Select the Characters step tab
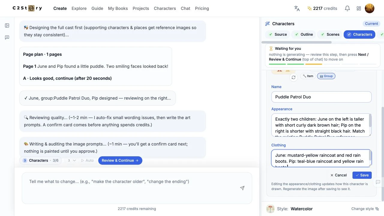384x216 pixels. point(359,34)
